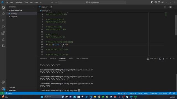Customize editor layout
Screen dimensions: 177x99
pyautogui.click(x=162, y=2)
